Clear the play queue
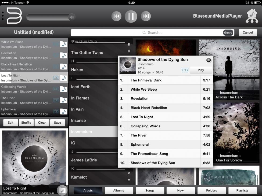 pyautogui.click(x=42, y=123)
